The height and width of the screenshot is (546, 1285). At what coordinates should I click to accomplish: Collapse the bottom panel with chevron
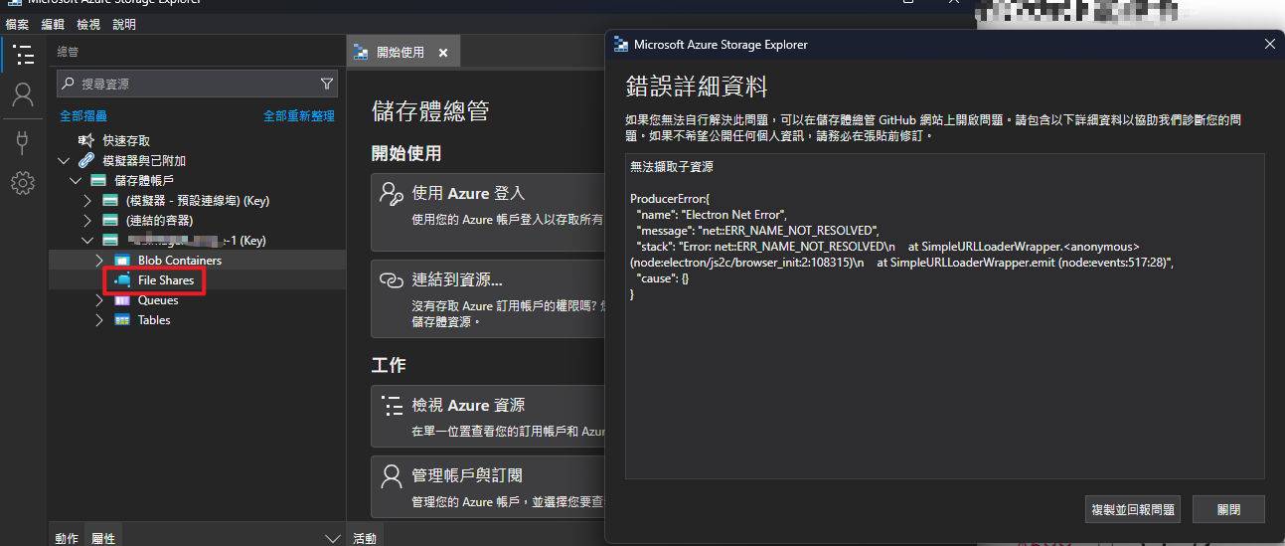coord(333,538)
